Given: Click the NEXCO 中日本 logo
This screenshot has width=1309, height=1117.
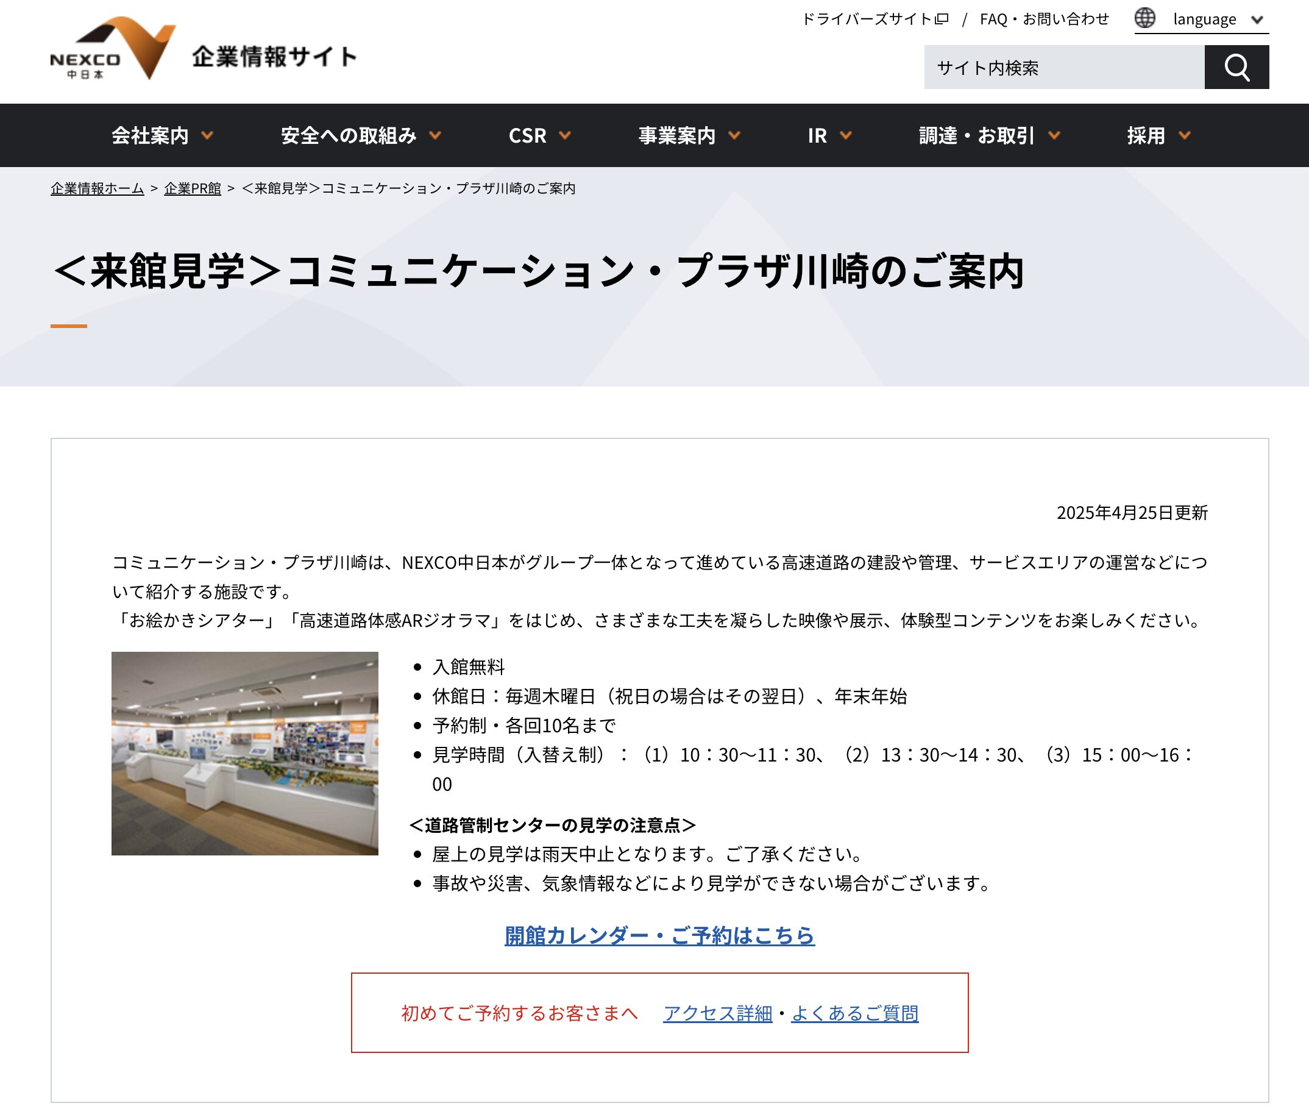Looking at the screenshot, I should click(x=113, y=49).
